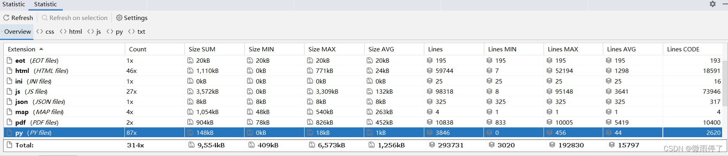Viewport: 728px width, 156px height.
Task: Click py Count value 87x
Action: [131, 133]
